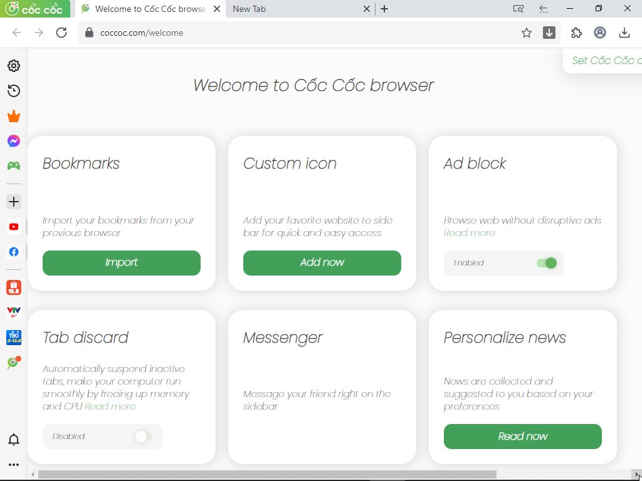Switch to the Welcome to Cốc Cốc browser tab
Viewport: 642px width, 481px height.
tap(150, 9)
